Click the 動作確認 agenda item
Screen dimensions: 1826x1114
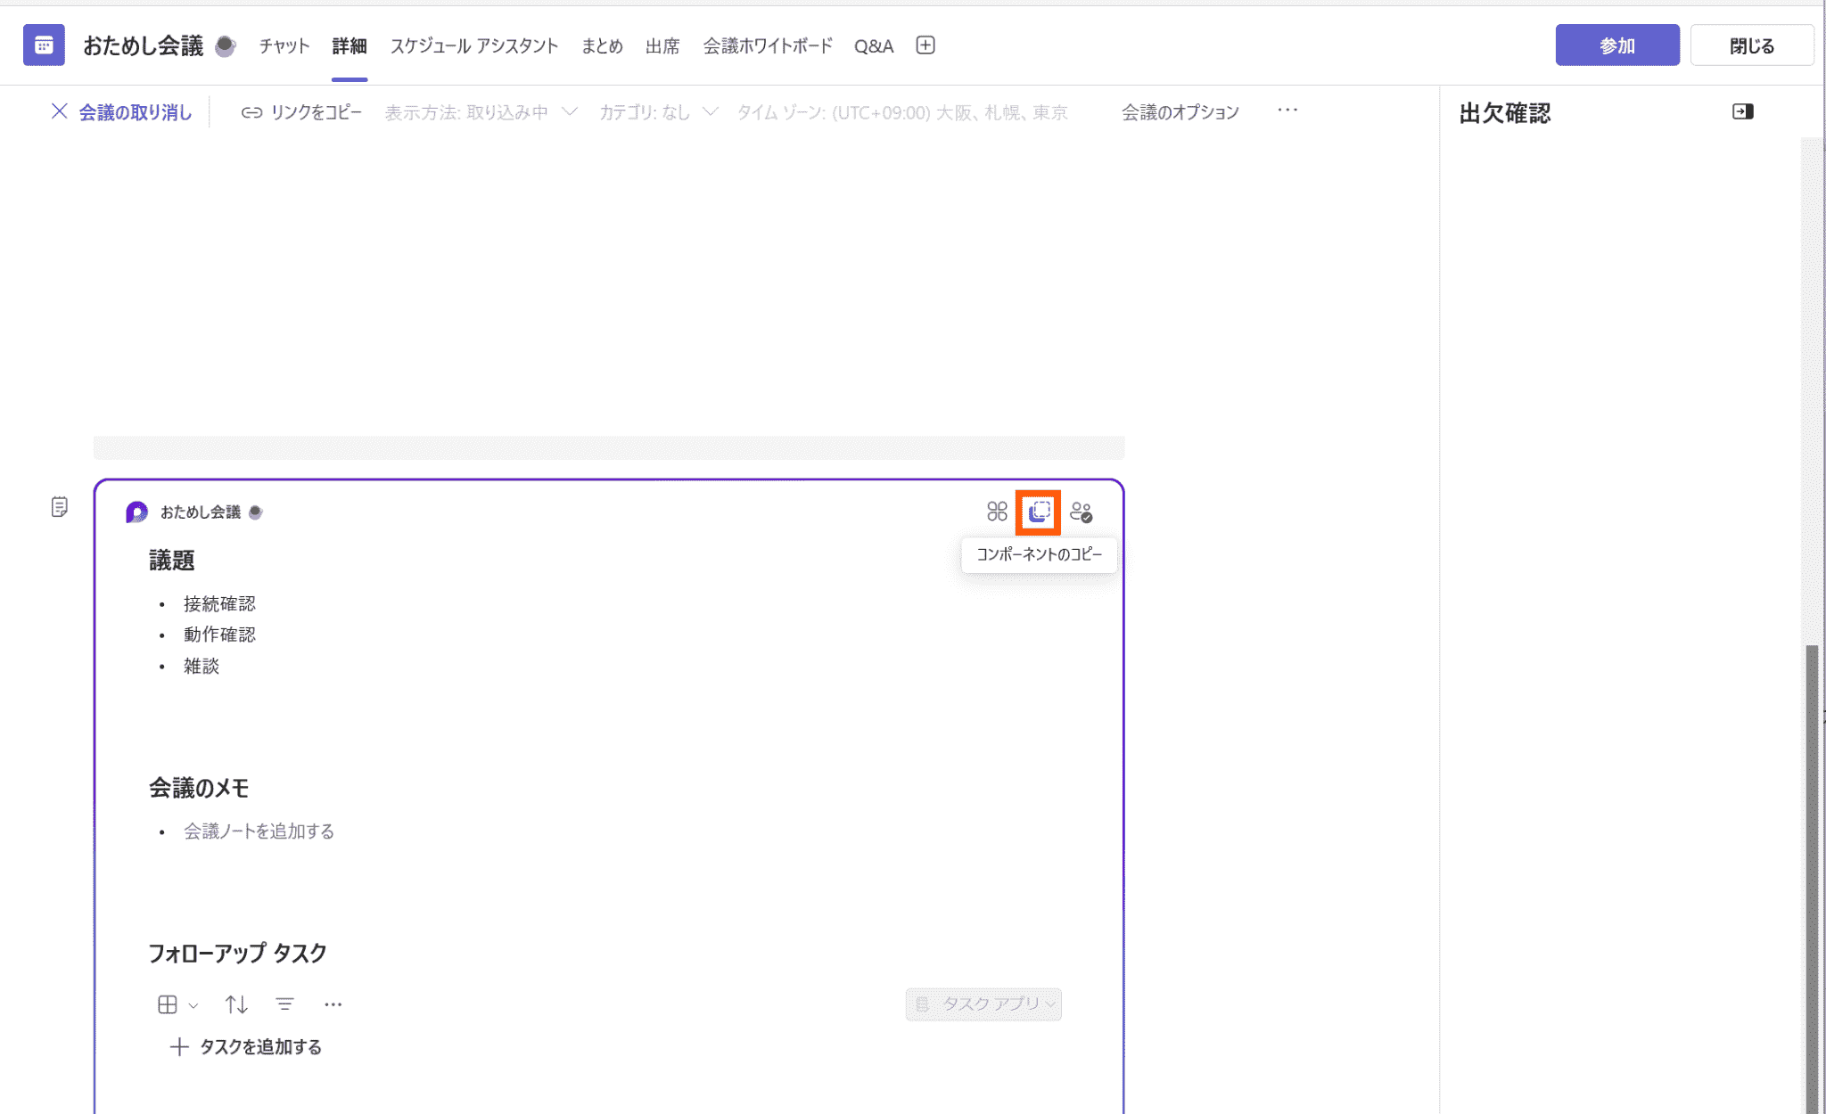click(x=220, y=635)
